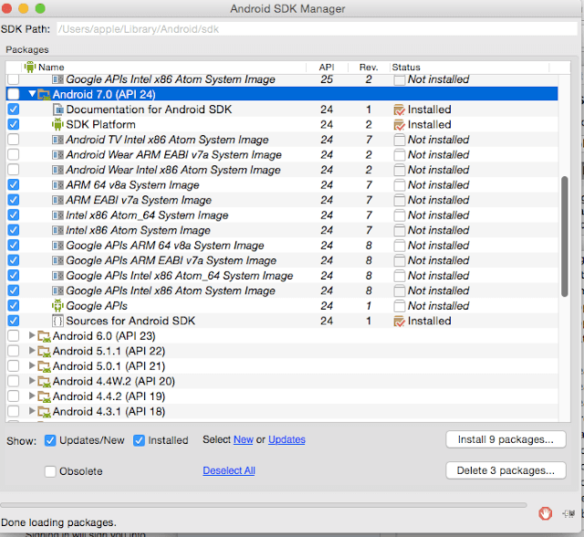Expand the Android 5.1.1 (API 22) group

[32, 351]
